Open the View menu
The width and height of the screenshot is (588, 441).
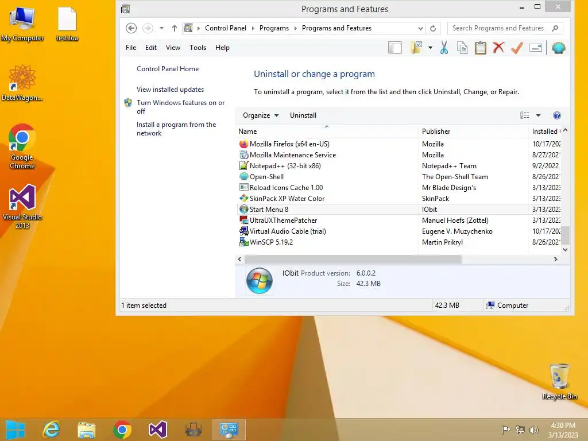173,48
